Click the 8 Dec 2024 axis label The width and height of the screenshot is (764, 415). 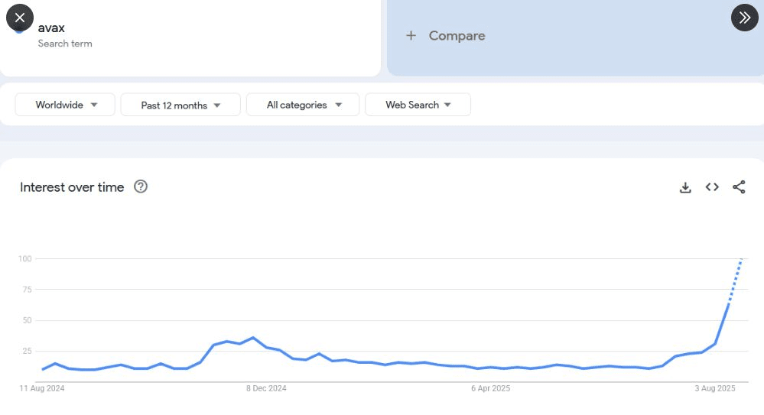[266, 388]
